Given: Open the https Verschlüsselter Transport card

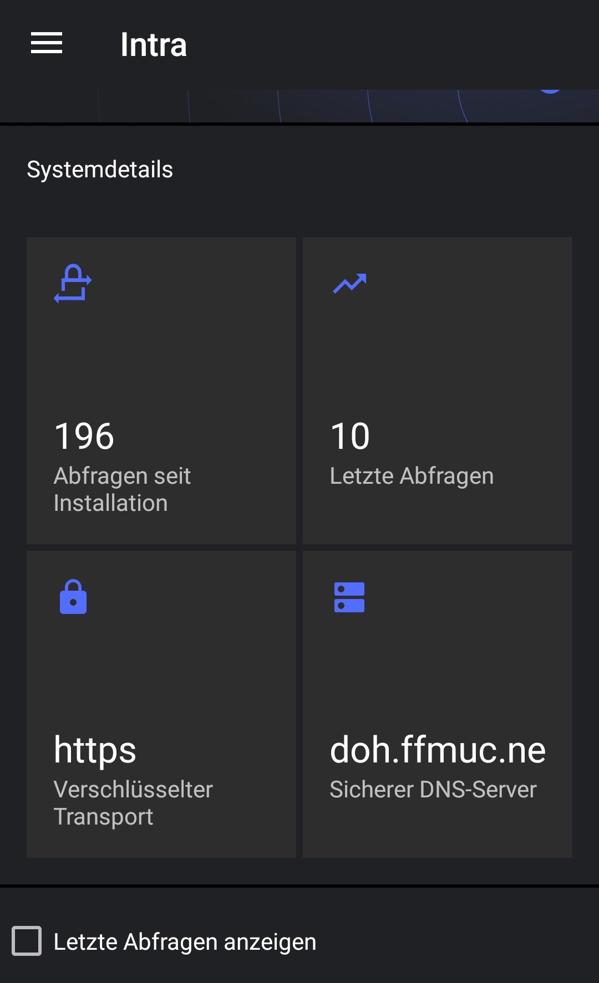Looking at the screenshot, I should pyautogui.click(x=161, y=704).
